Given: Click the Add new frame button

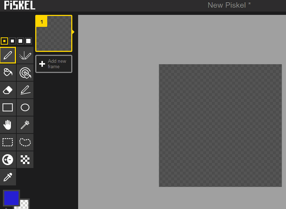Looking at the screenshot, I should [x=54, y=64].
